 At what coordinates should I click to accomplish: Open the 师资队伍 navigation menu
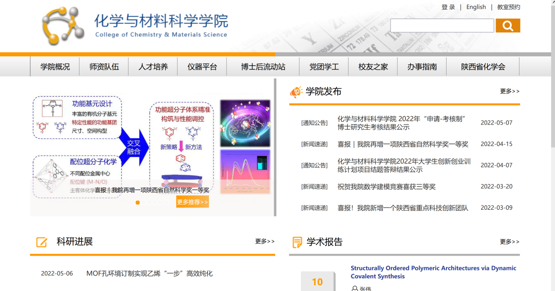coord(104,67)
